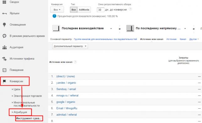Expand the Цели tree item
The image size is (202, 123).
pyautogui.click(x=16, y=89)
